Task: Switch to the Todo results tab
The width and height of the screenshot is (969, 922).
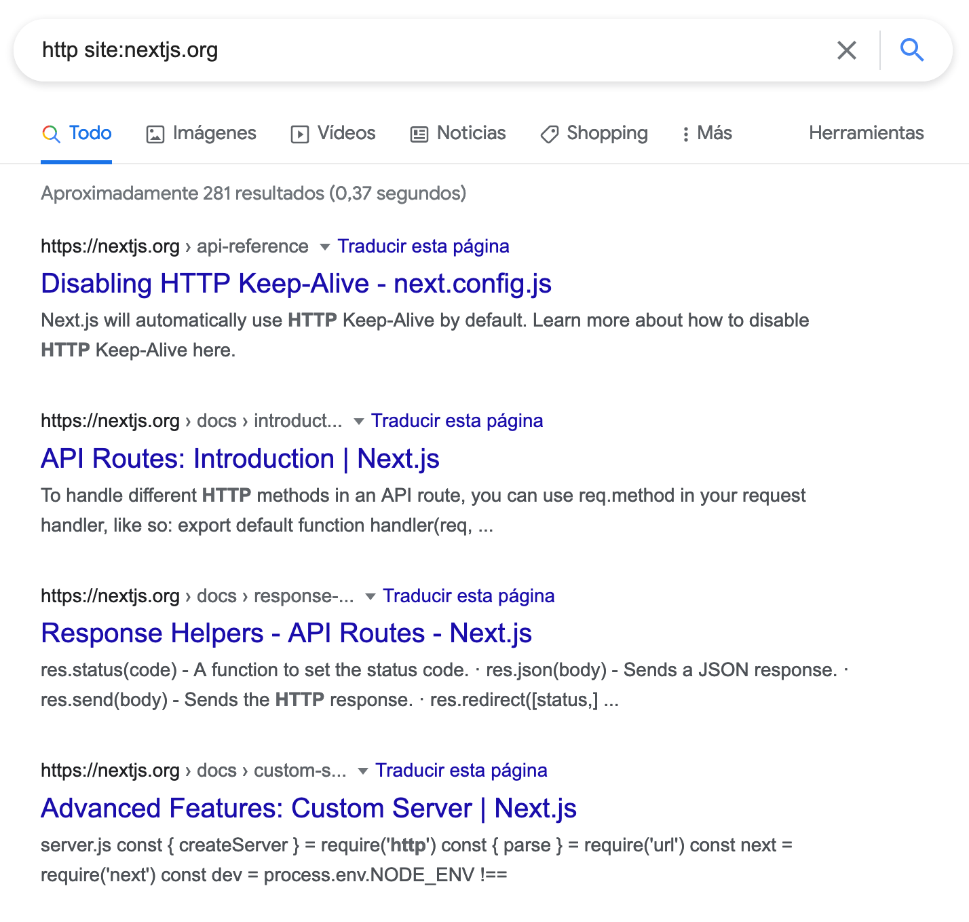Action: coord(90,133)
